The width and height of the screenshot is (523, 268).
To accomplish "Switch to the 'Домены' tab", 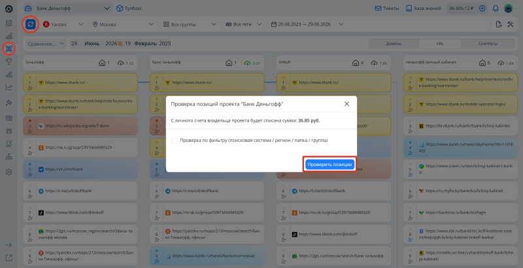I will (x=394, y=44).
